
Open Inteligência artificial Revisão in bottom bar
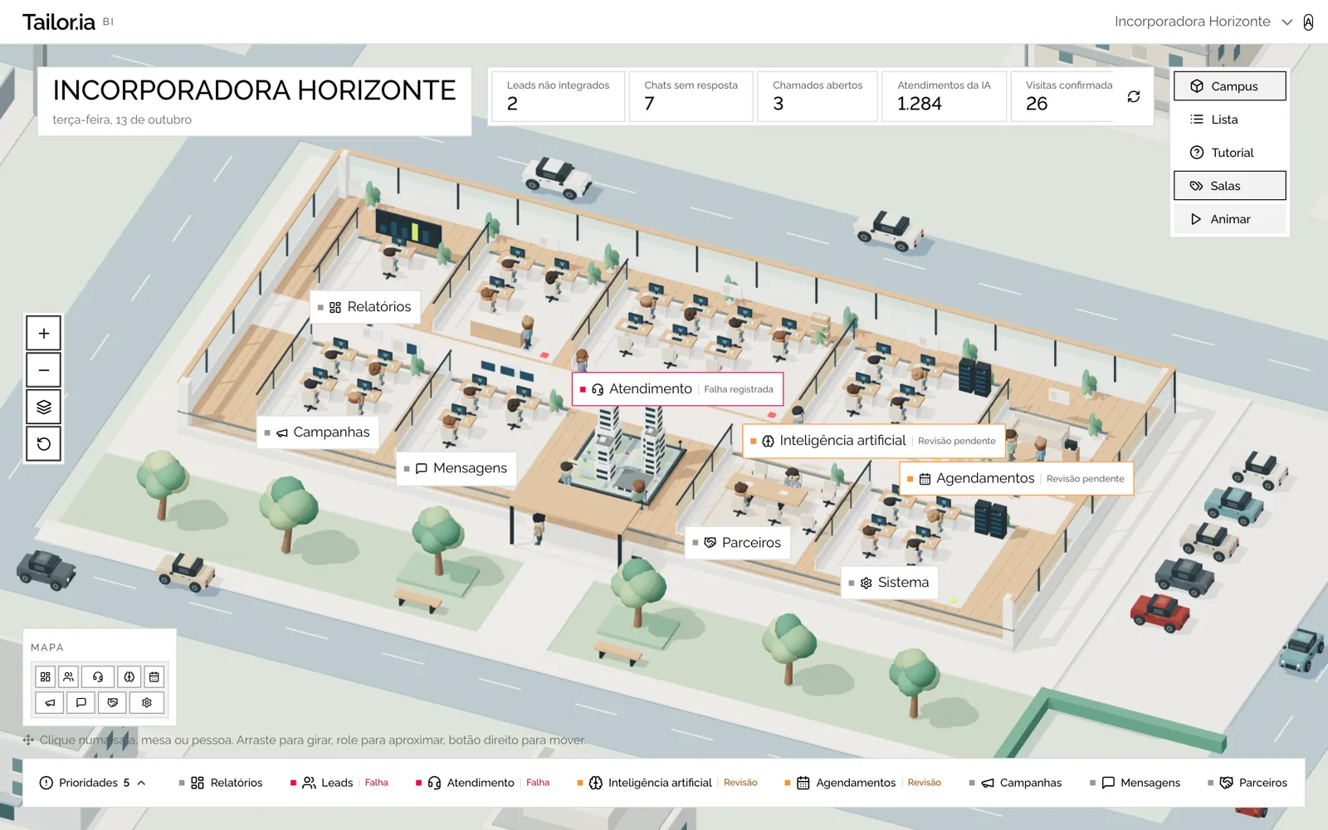pyautogui.click(x=667, y=783)
